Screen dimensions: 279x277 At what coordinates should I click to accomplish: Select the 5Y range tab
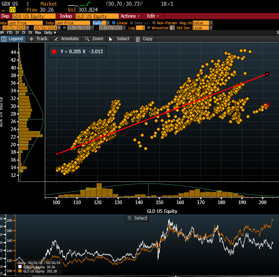point(30,32)
